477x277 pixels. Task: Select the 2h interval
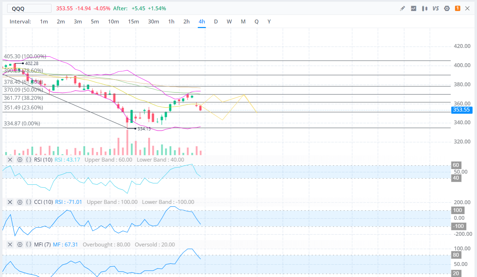tap(186, 22)
